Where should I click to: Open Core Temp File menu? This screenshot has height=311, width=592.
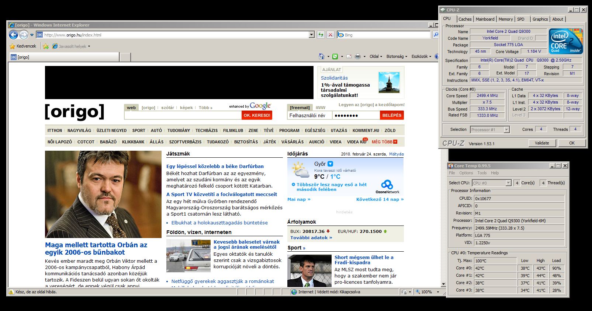[452, 173]
